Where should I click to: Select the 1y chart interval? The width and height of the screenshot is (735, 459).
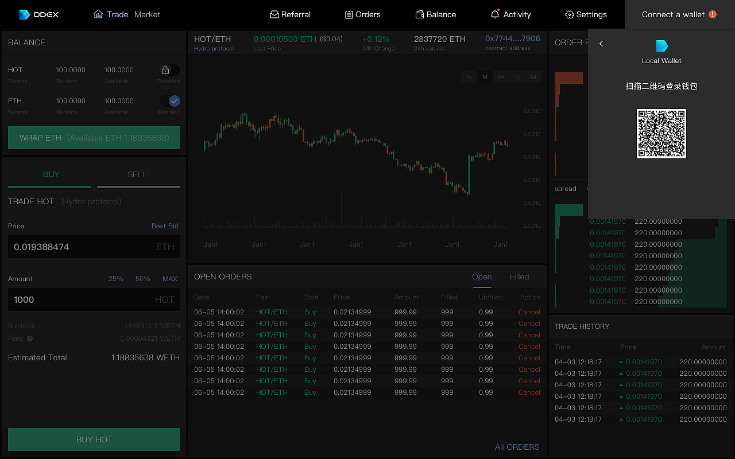517,77
